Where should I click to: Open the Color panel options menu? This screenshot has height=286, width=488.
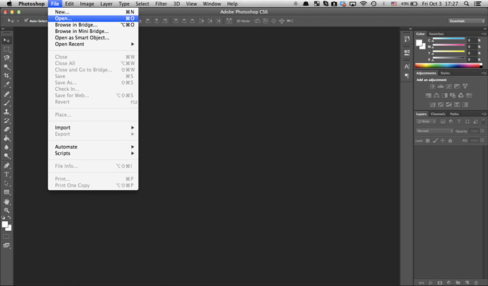[484, 34]
